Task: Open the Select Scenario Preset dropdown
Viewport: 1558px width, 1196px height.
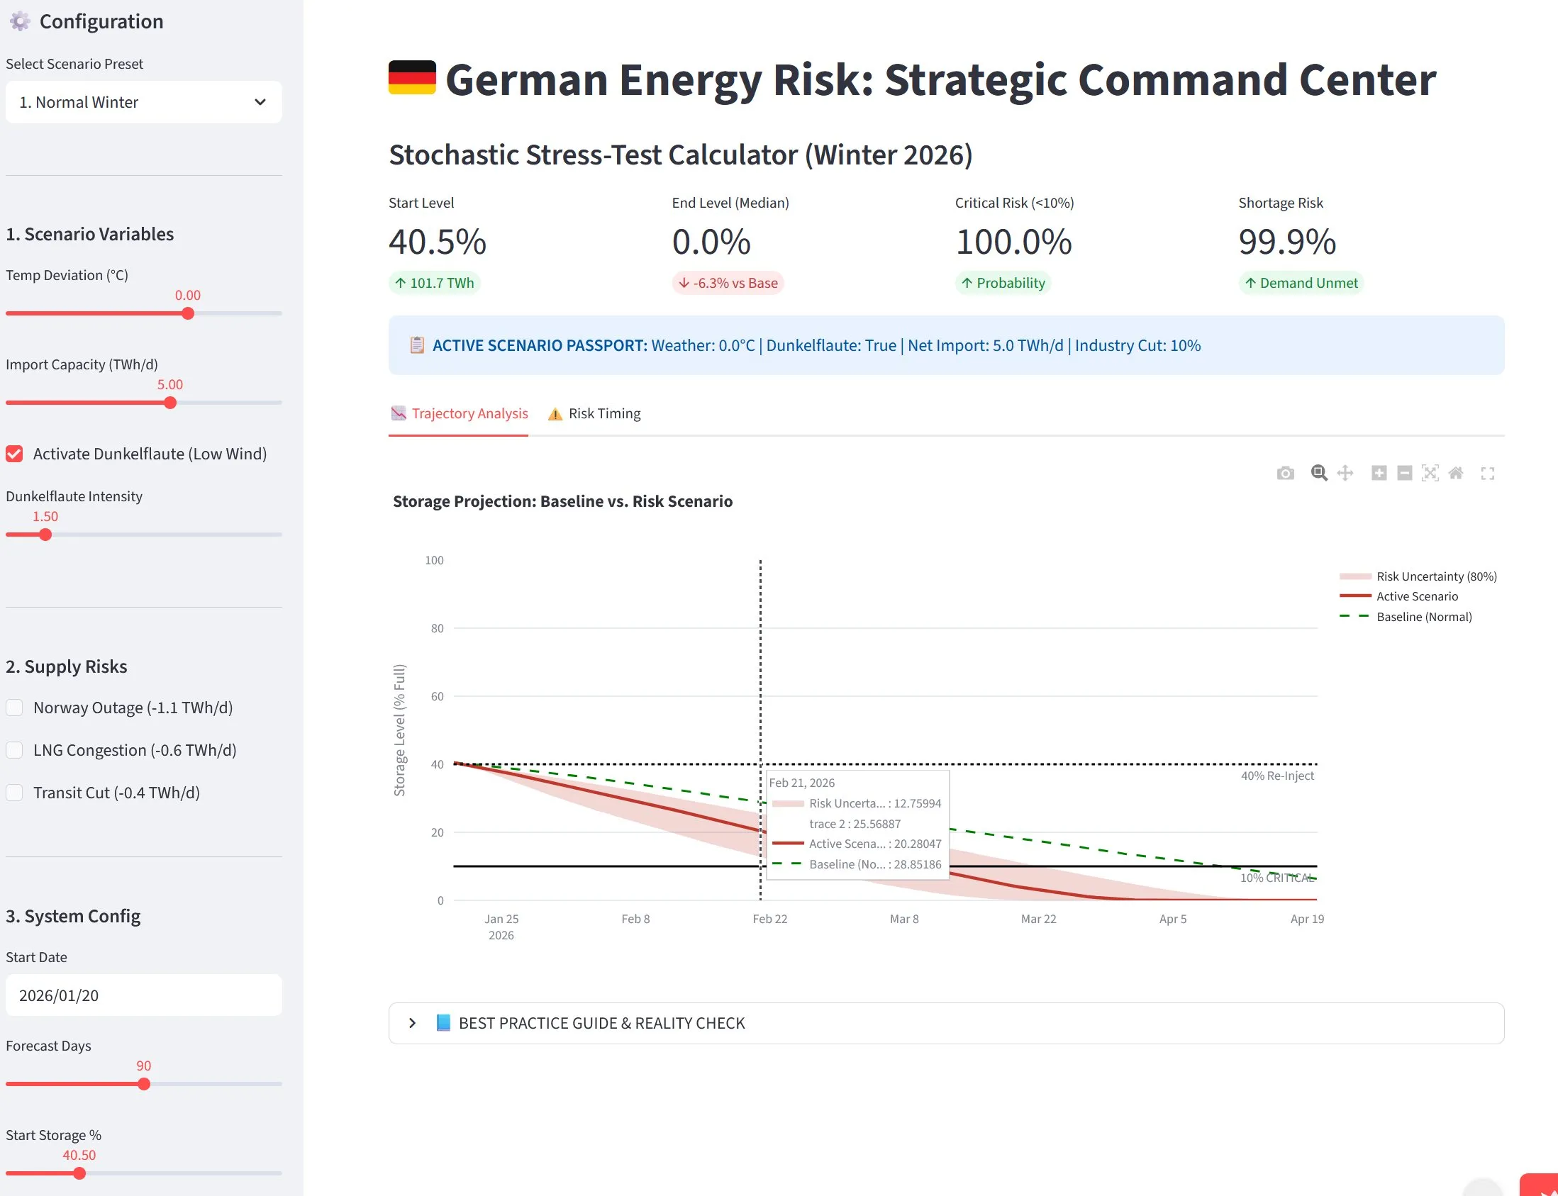Action: (x=143, y=103)
